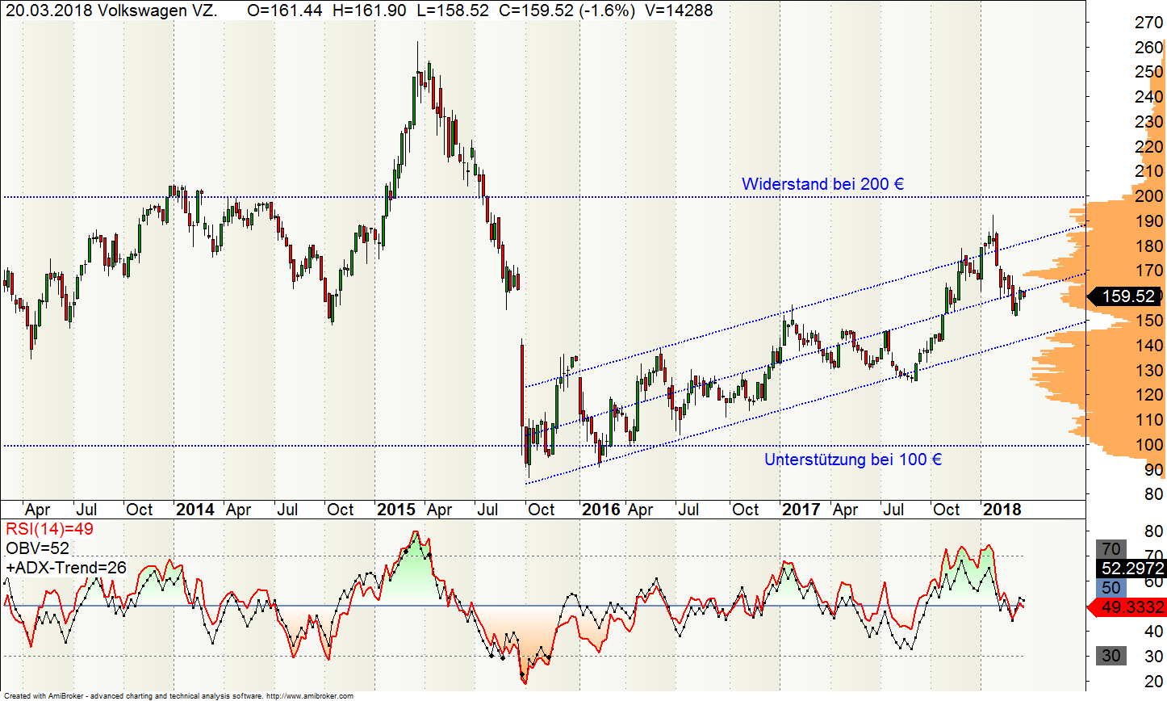Click the gray "30" oversold level badge
Viewport: 1167px width, 701px height.
click(1111, 656)
